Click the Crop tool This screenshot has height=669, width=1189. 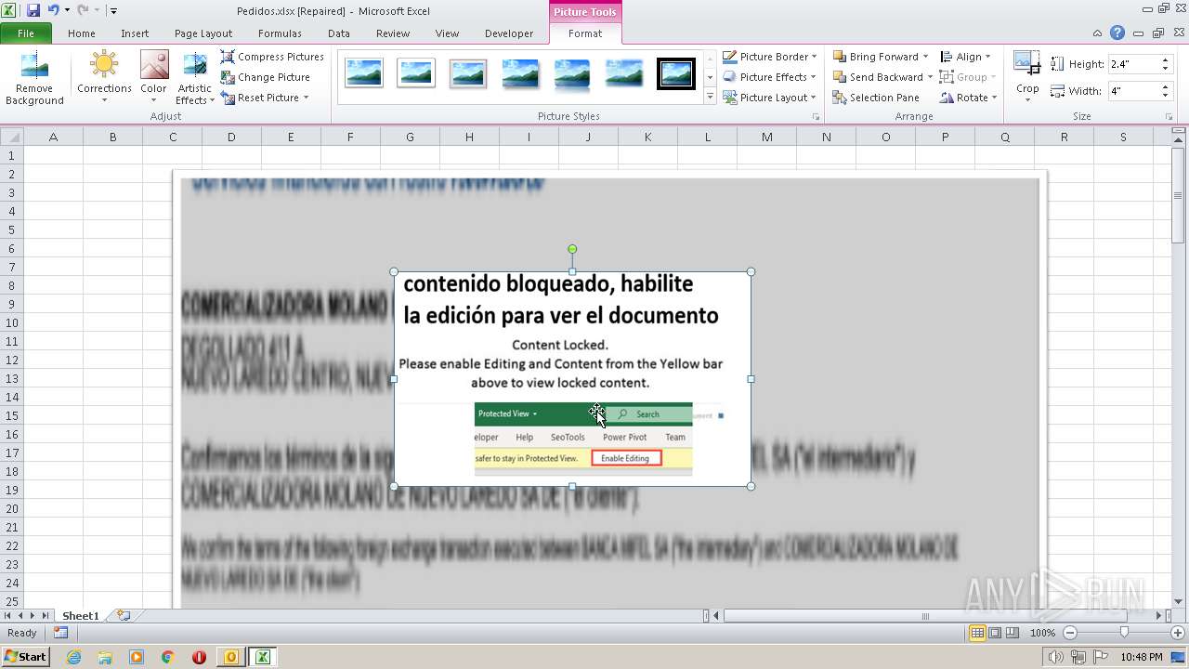[x=1027, y=78]
